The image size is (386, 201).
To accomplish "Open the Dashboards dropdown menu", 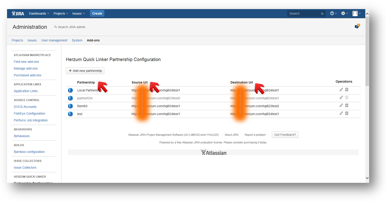I will pos(39,14).
